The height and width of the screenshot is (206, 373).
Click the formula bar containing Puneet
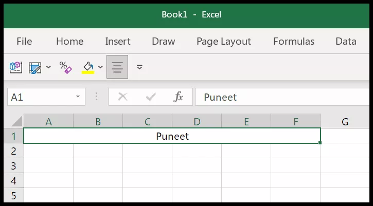click(x=282, y=97)
